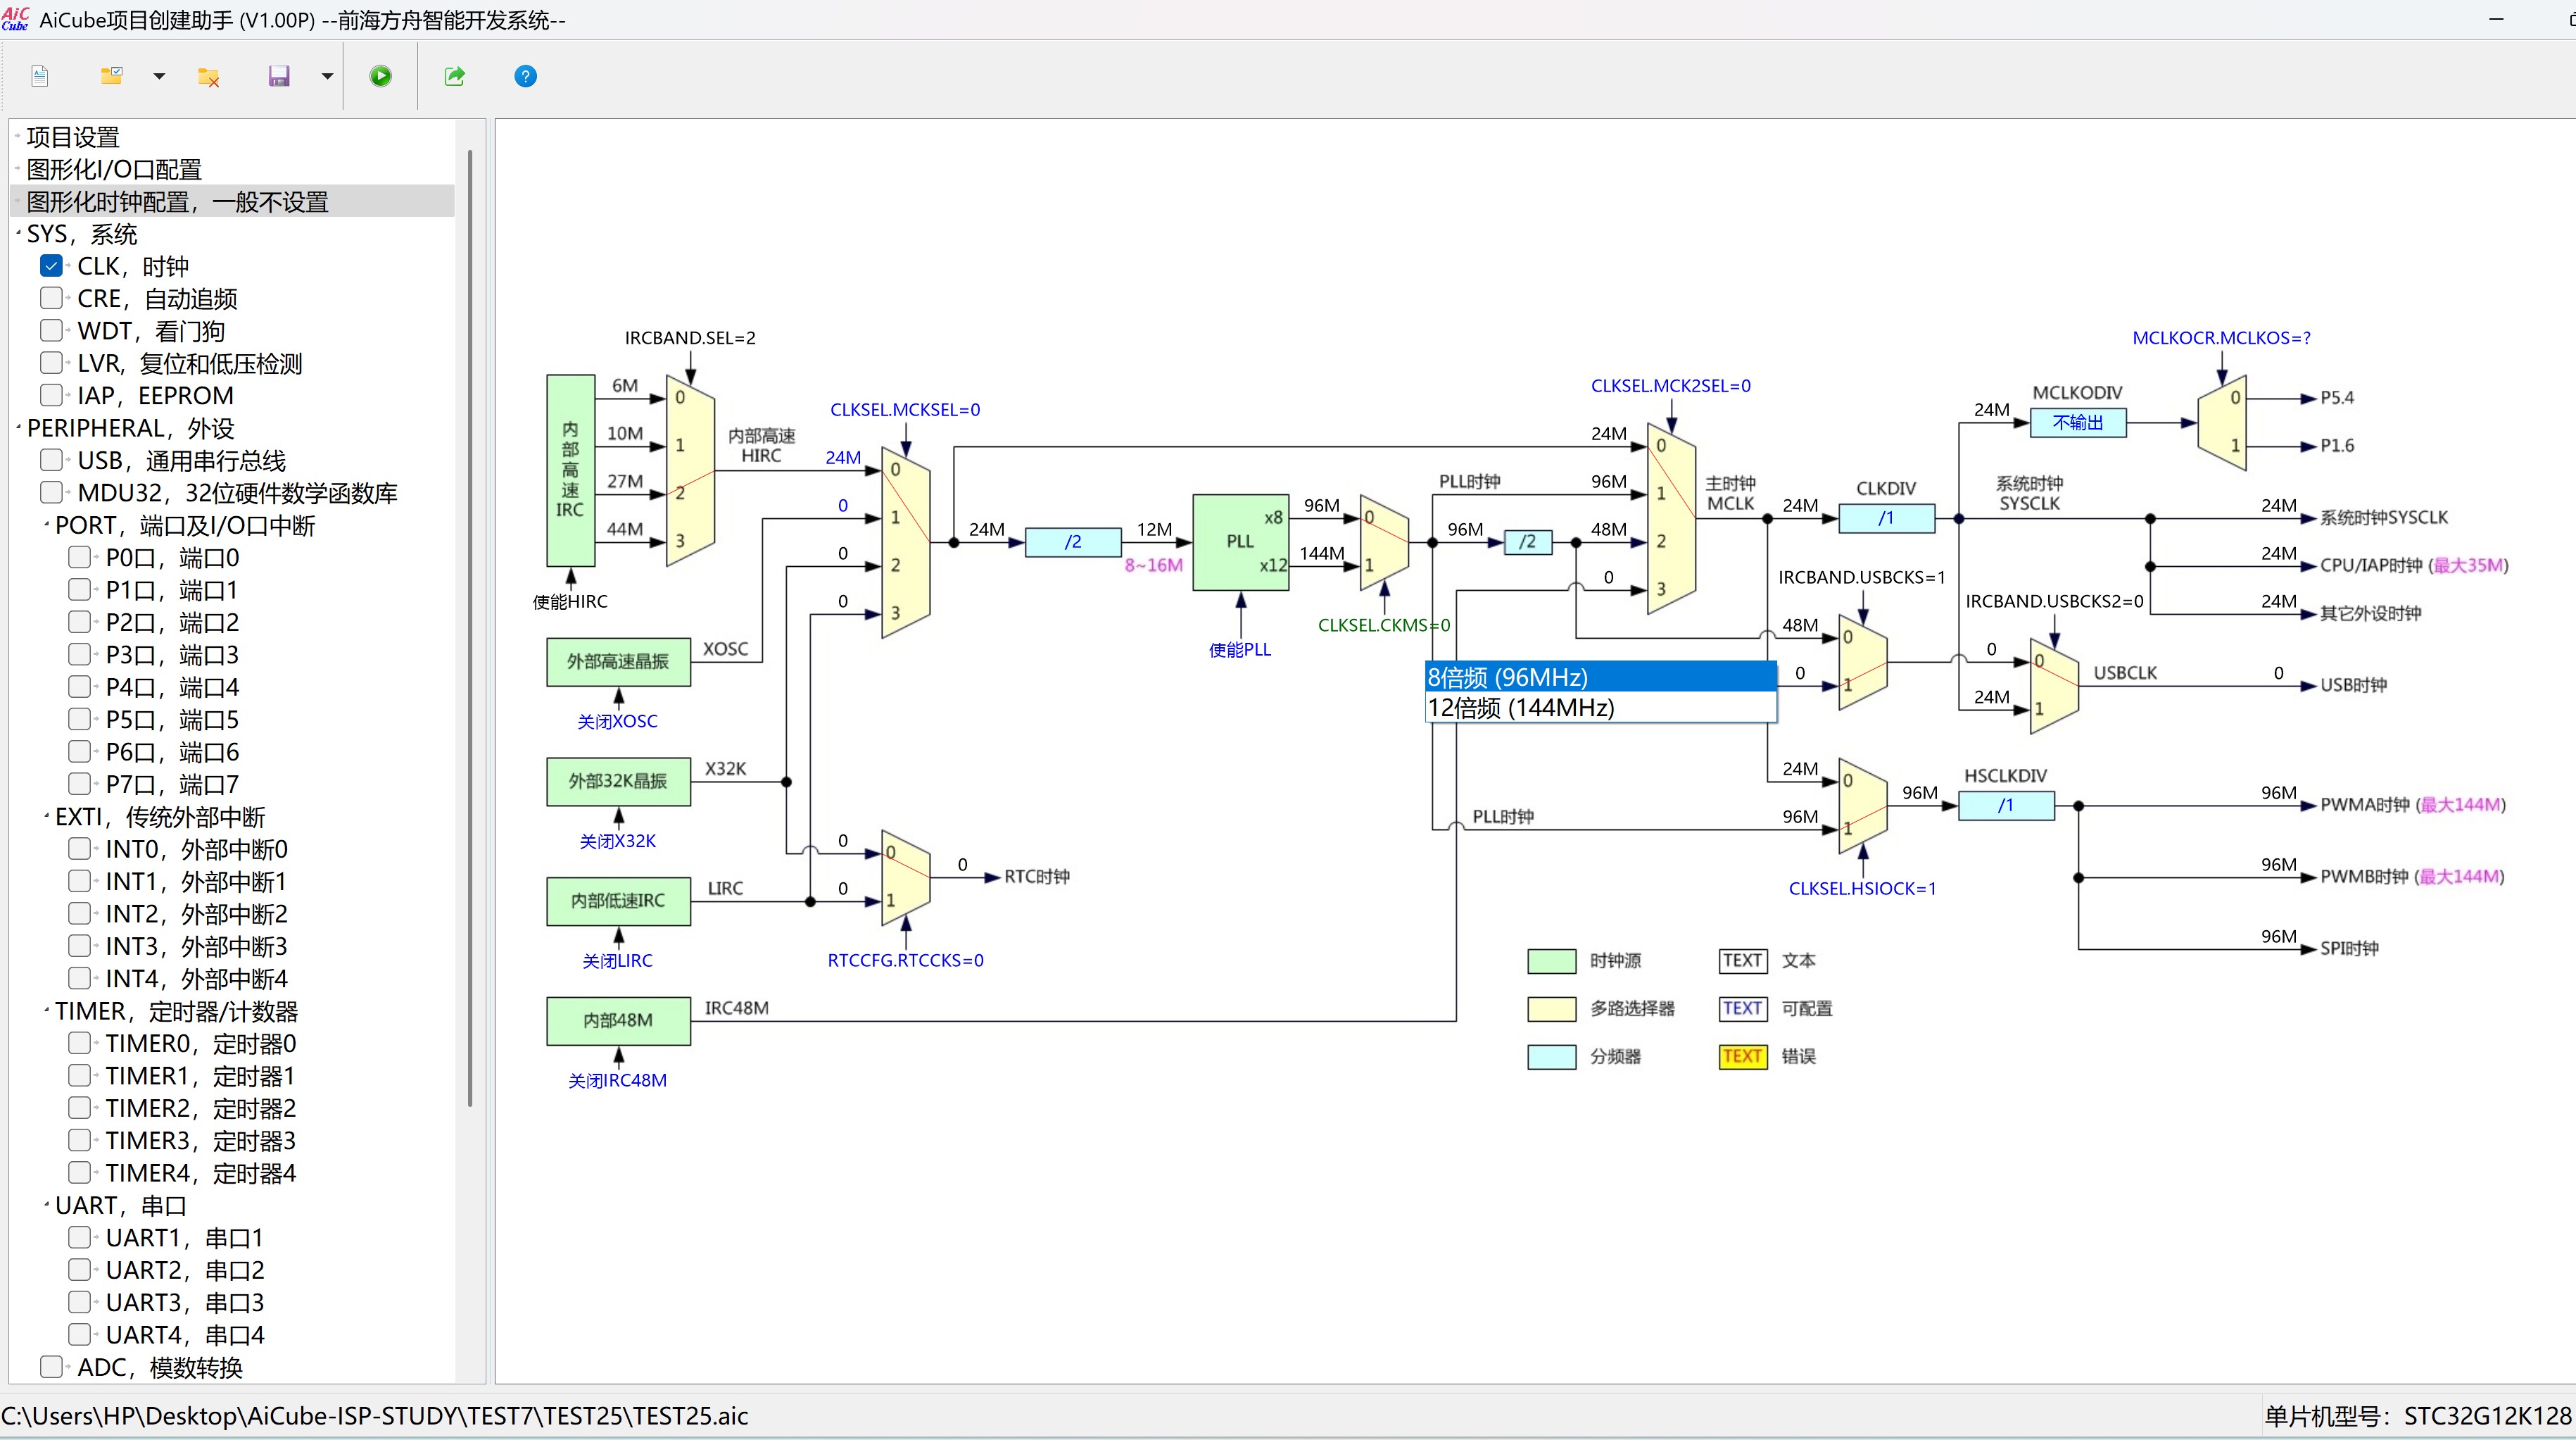Image resolution: width=2576 pixels, height=1440 pixels.
Task: Click the yellow TEXT 错误 legend box
Action: coord(1742,1057)
